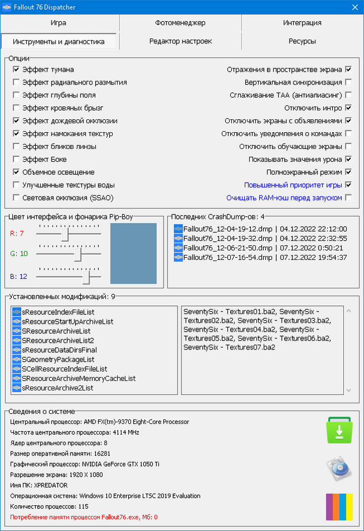Toggle Показывать значения урона checkbox
The height and width of the screenshot is (531, 364).
pos(348,159)
